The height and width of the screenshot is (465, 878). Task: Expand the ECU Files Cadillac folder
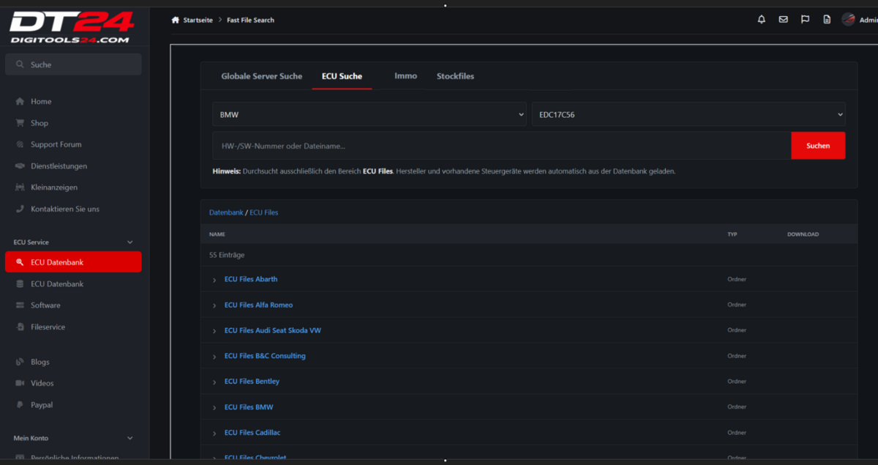pyautogui.click(x=214, y=434)
